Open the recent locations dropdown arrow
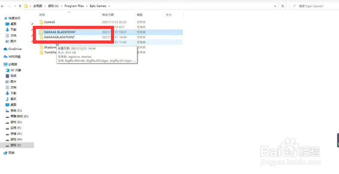The image size is (339, 174). 15,6
